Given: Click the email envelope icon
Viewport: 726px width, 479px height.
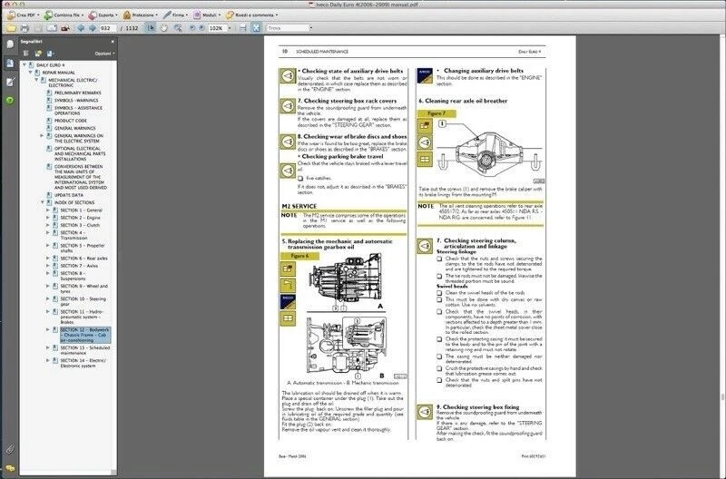Looking at the screenshot, I should [52, 28].
